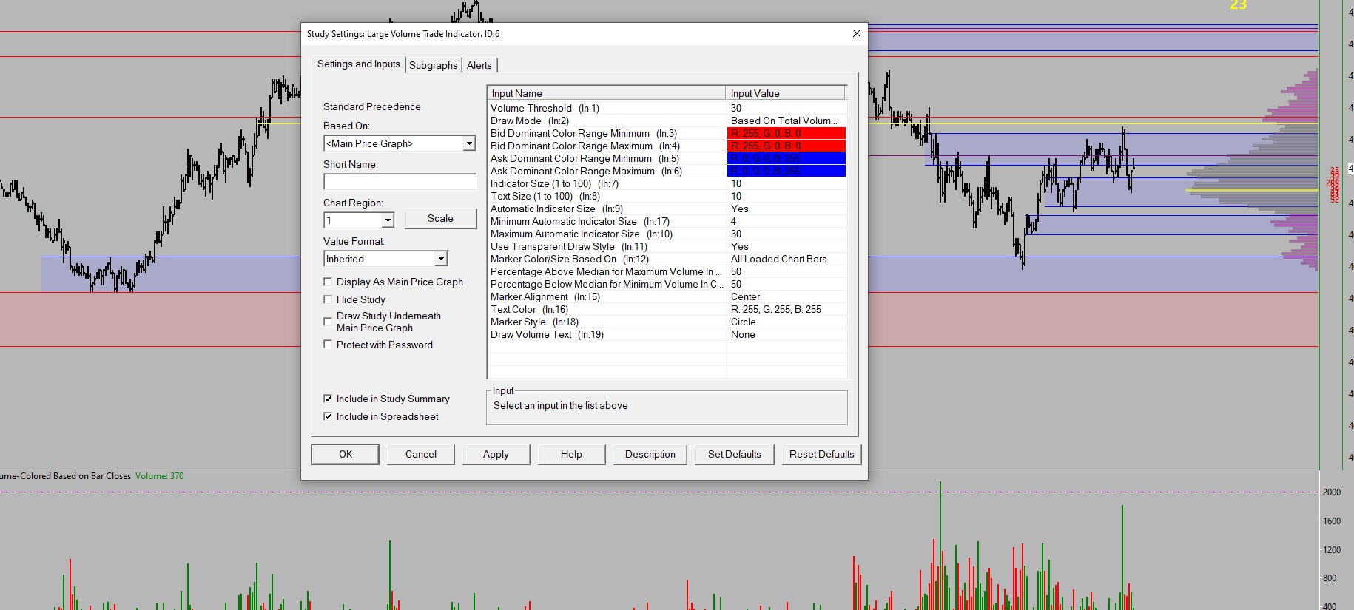Select Ask Dominant Color Range Maximum swatch

[x=786, y=171]
